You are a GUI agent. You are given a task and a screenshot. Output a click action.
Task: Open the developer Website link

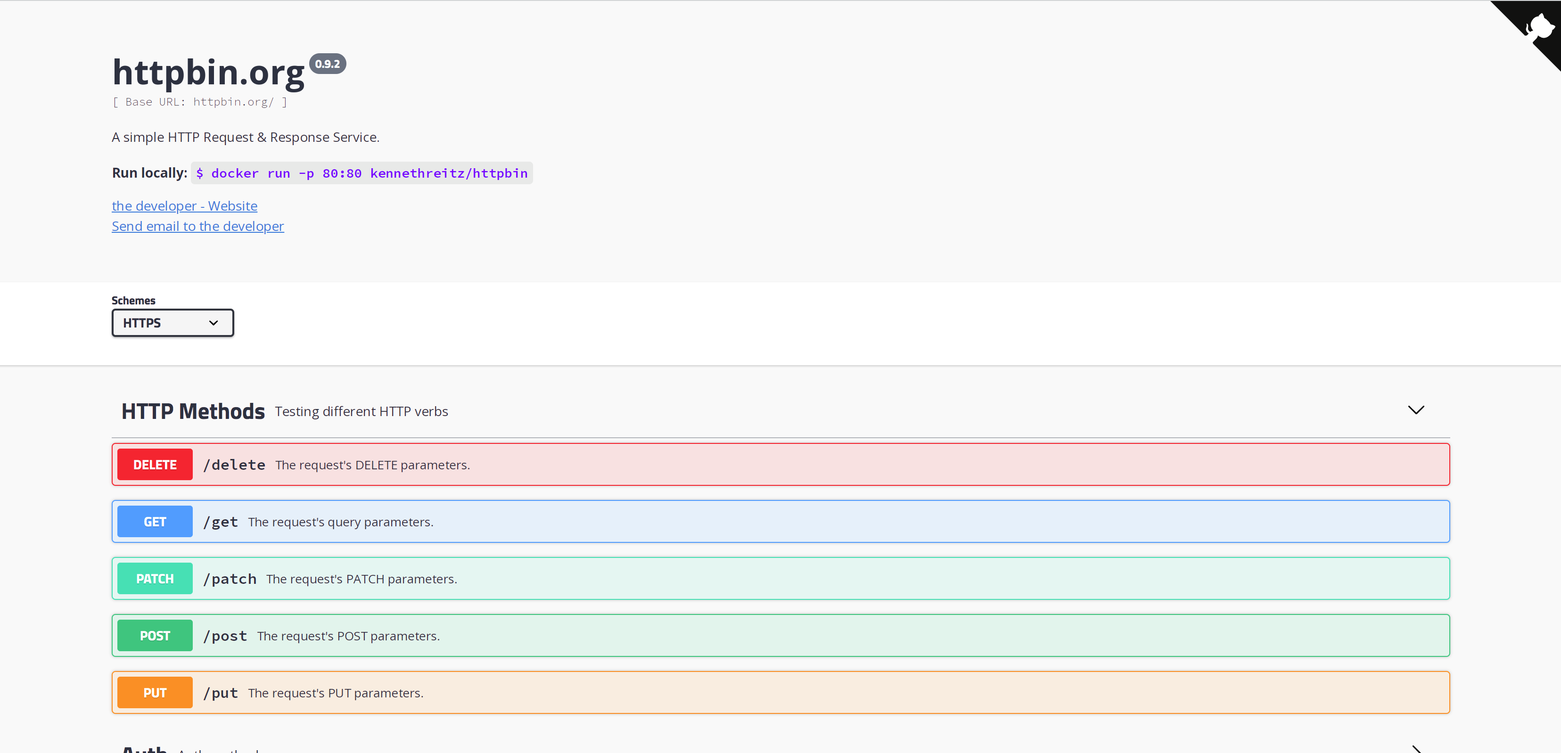coord(184,206)
